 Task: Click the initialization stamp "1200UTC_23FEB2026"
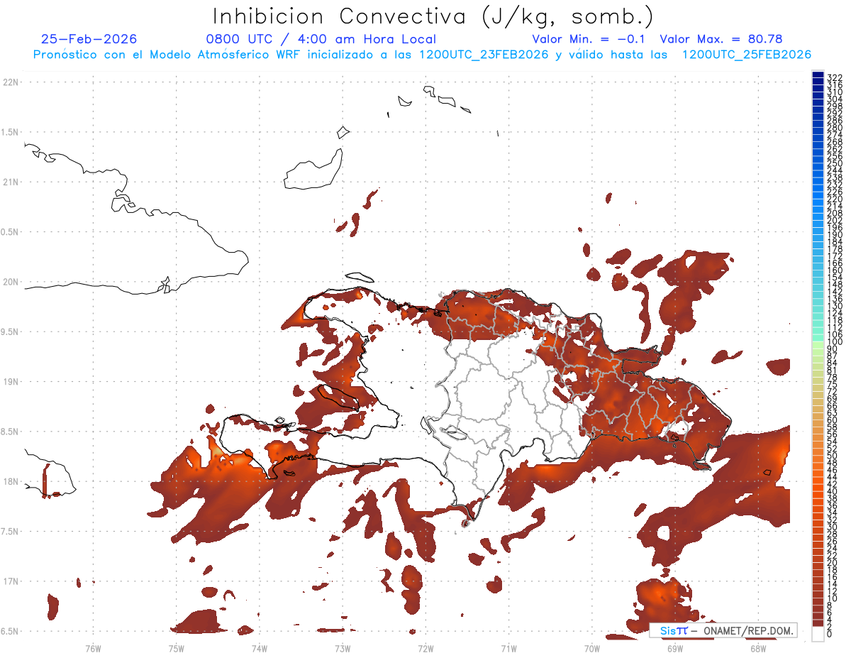pos(484,55)
